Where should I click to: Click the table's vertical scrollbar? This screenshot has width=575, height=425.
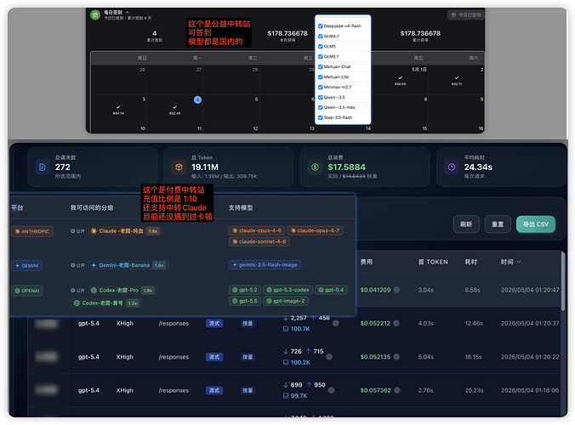tap(563, 282)
